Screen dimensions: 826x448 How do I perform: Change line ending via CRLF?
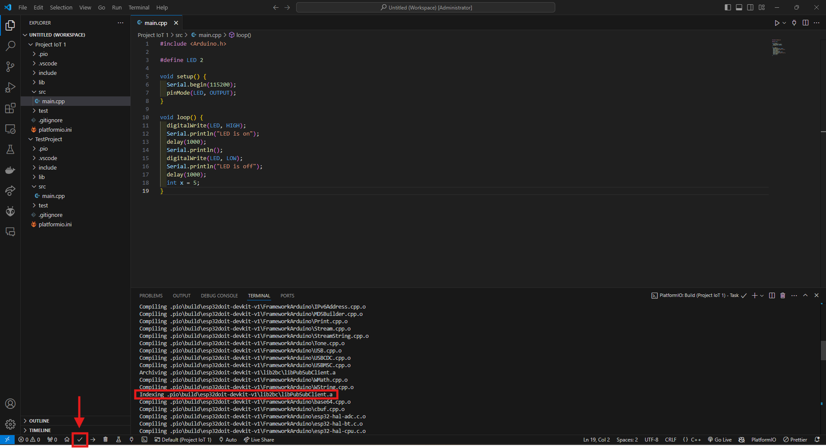(671, 439)
